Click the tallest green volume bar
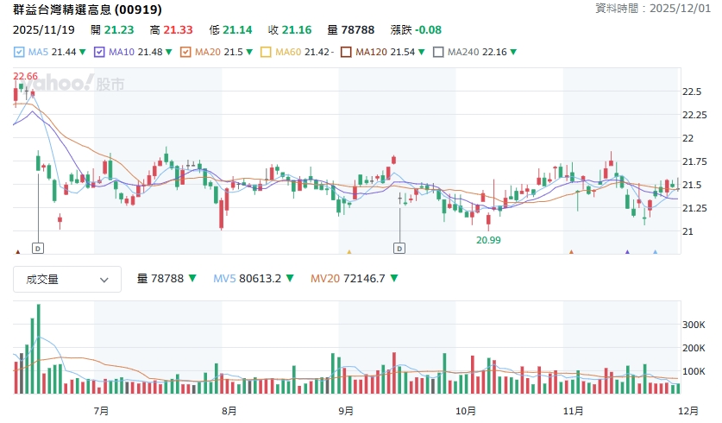Viewport: 722px width, 423px height. click(x=37, y=356)
